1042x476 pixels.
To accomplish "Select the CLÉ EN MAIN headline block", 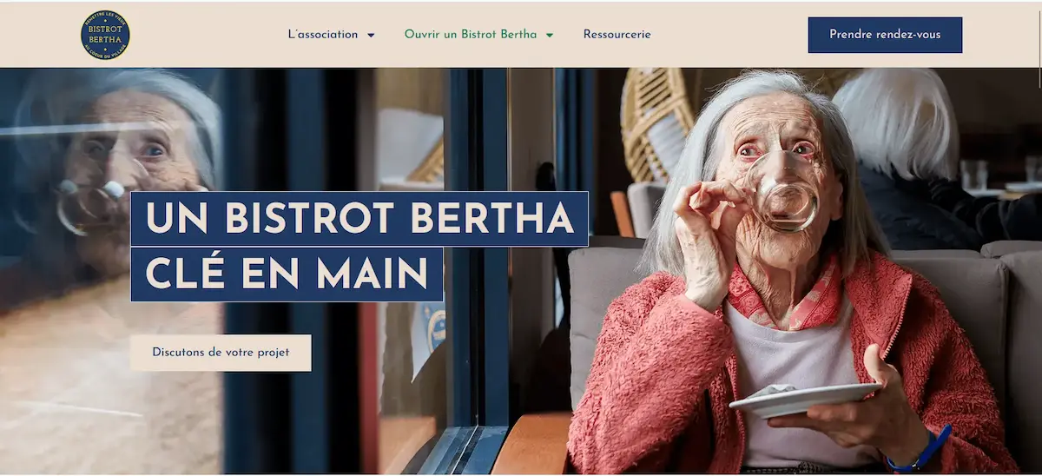I will coord(287,274).
